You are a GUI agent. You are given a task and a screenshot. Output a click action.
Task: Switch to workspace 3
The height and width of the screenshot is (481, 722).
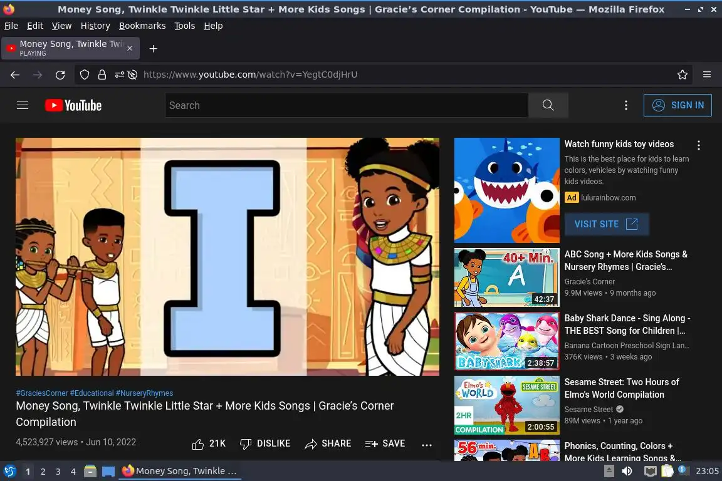58,472
